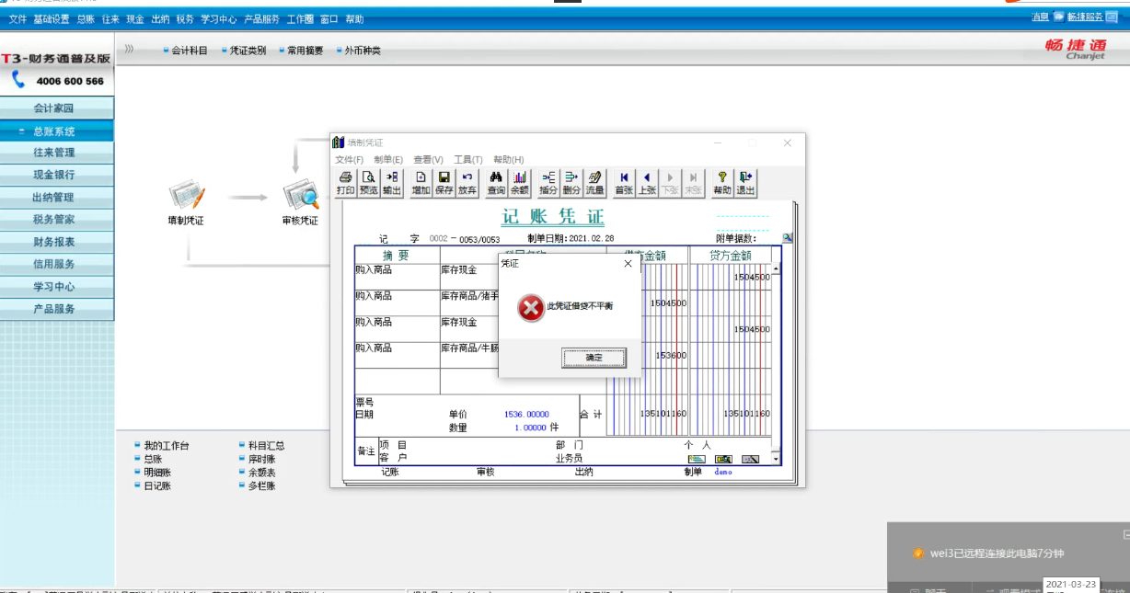Click the red error icon in dialog
1130x593 pixels.
click(x=531, y=308)
